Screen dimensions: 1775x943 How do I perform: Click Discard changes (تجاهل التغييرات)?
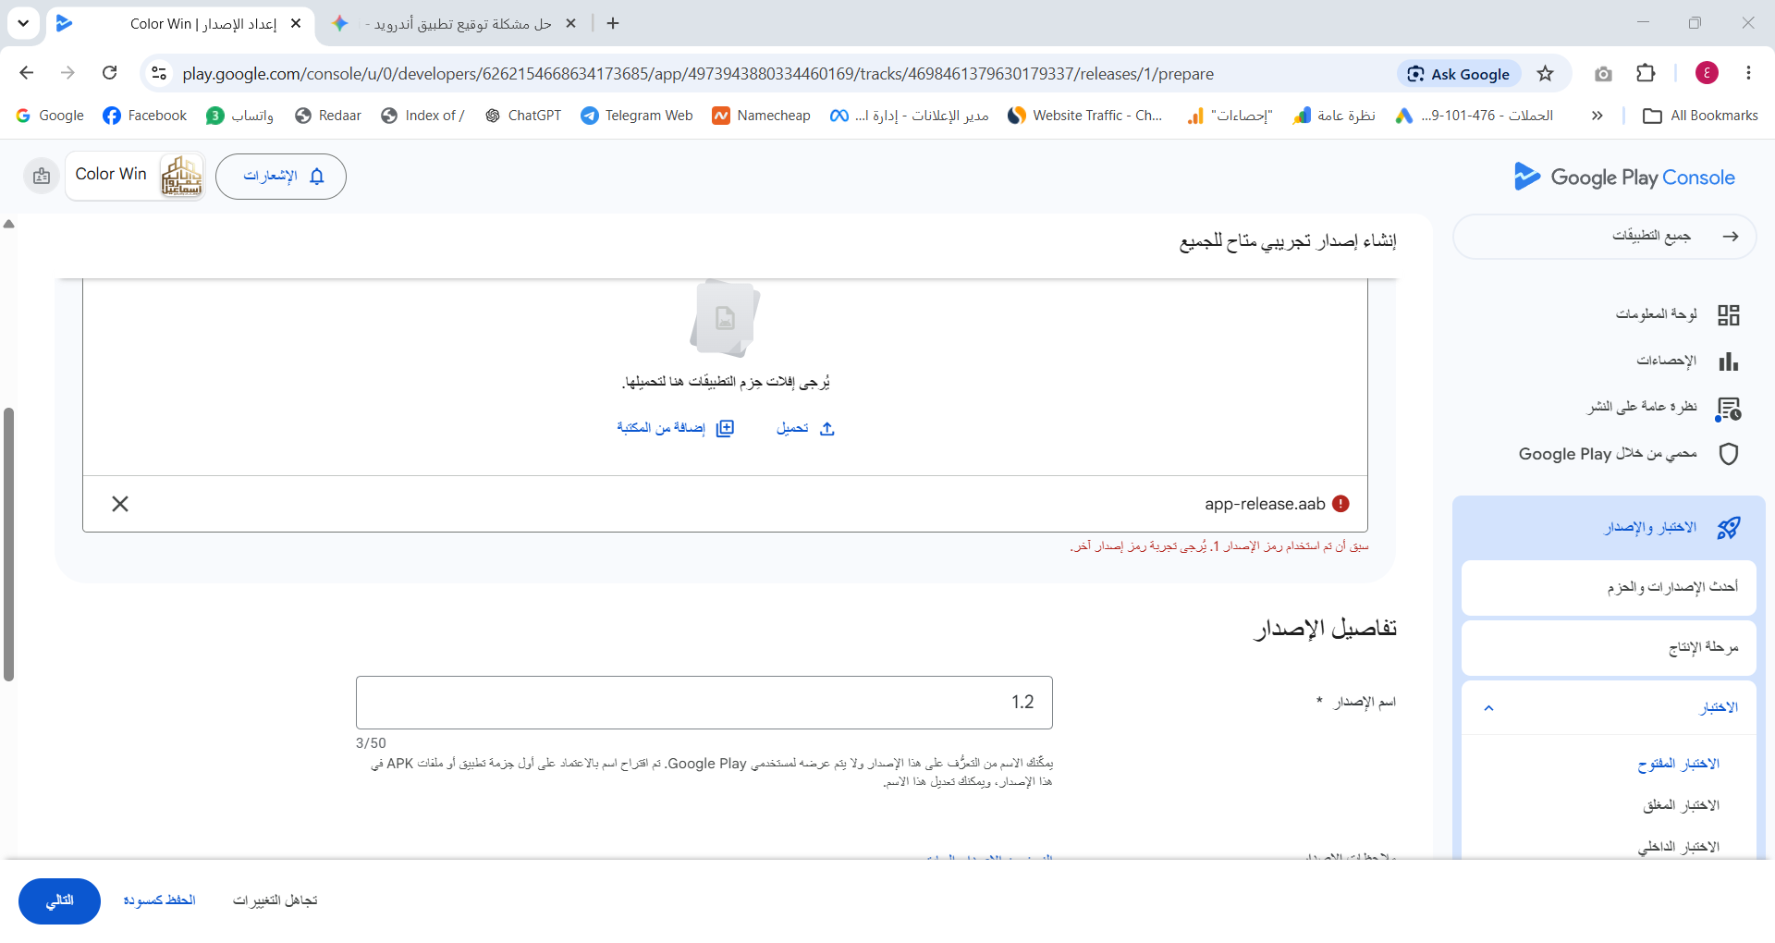click(275, 900)
